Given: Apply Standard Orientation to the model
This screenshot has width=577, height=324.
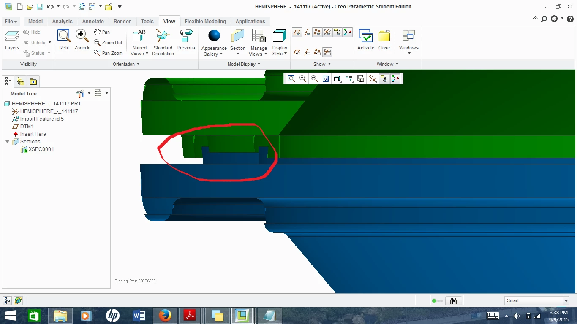Looking at the screenshot, I should pyautogui.click(x=163, y=42).
